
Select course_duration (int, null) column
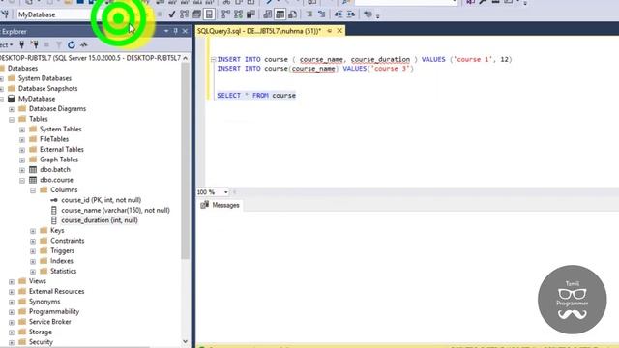point(99,220)
